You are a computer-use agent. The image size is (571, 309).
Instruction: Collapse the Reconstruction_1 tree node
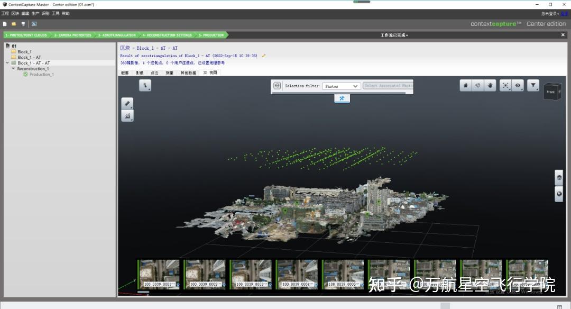tap(14, 68)
